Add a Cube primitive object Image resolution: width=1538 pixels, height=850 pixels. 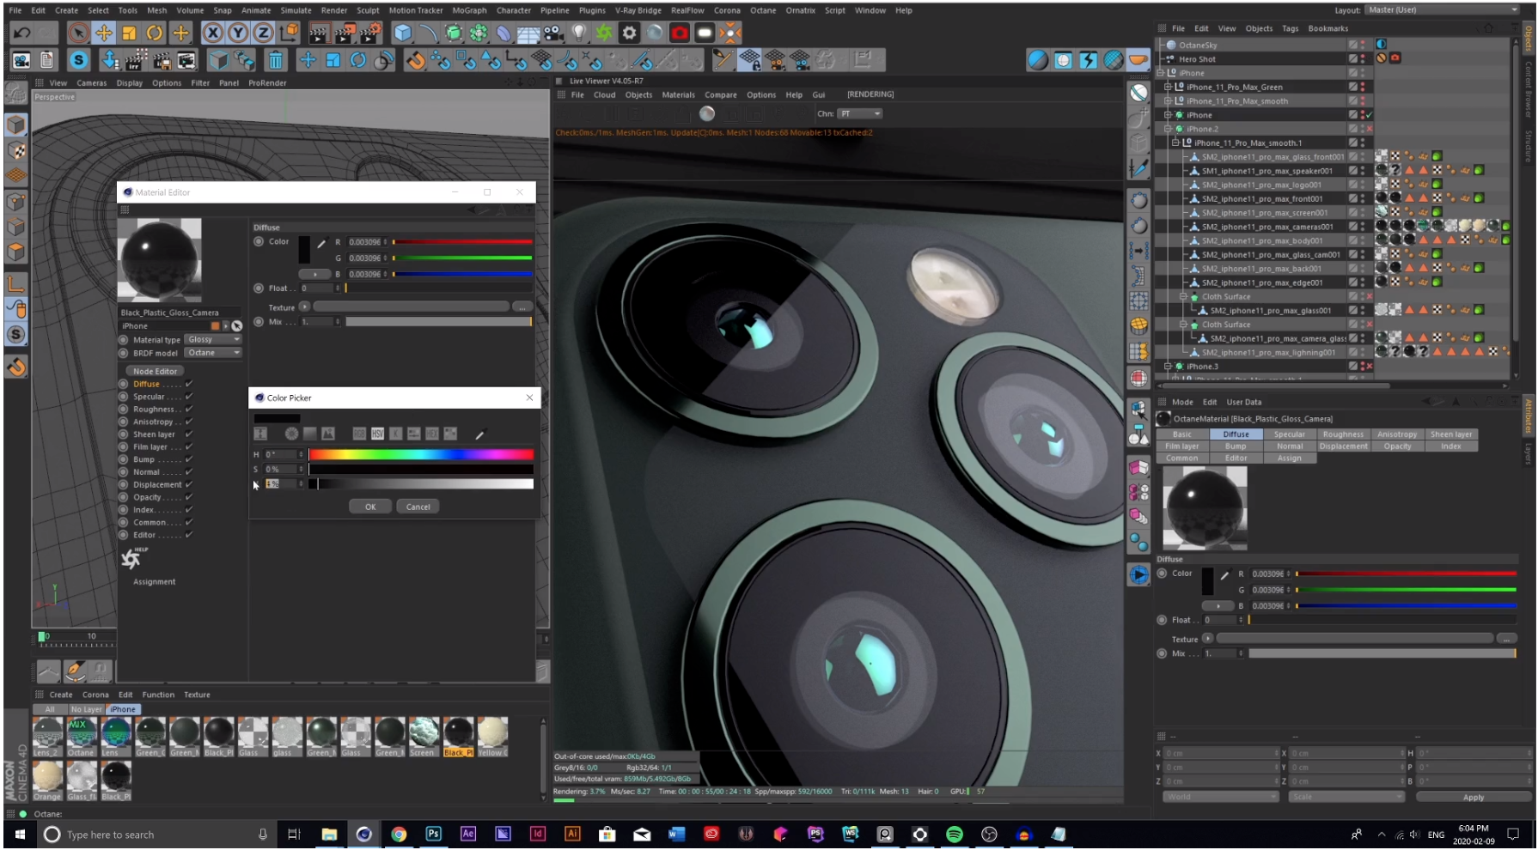(402, 33)
